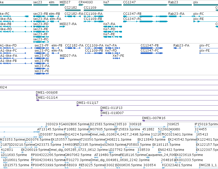218x169 pixels.
Task: Select protein plx-PE
Action: (x=209, y=53)
